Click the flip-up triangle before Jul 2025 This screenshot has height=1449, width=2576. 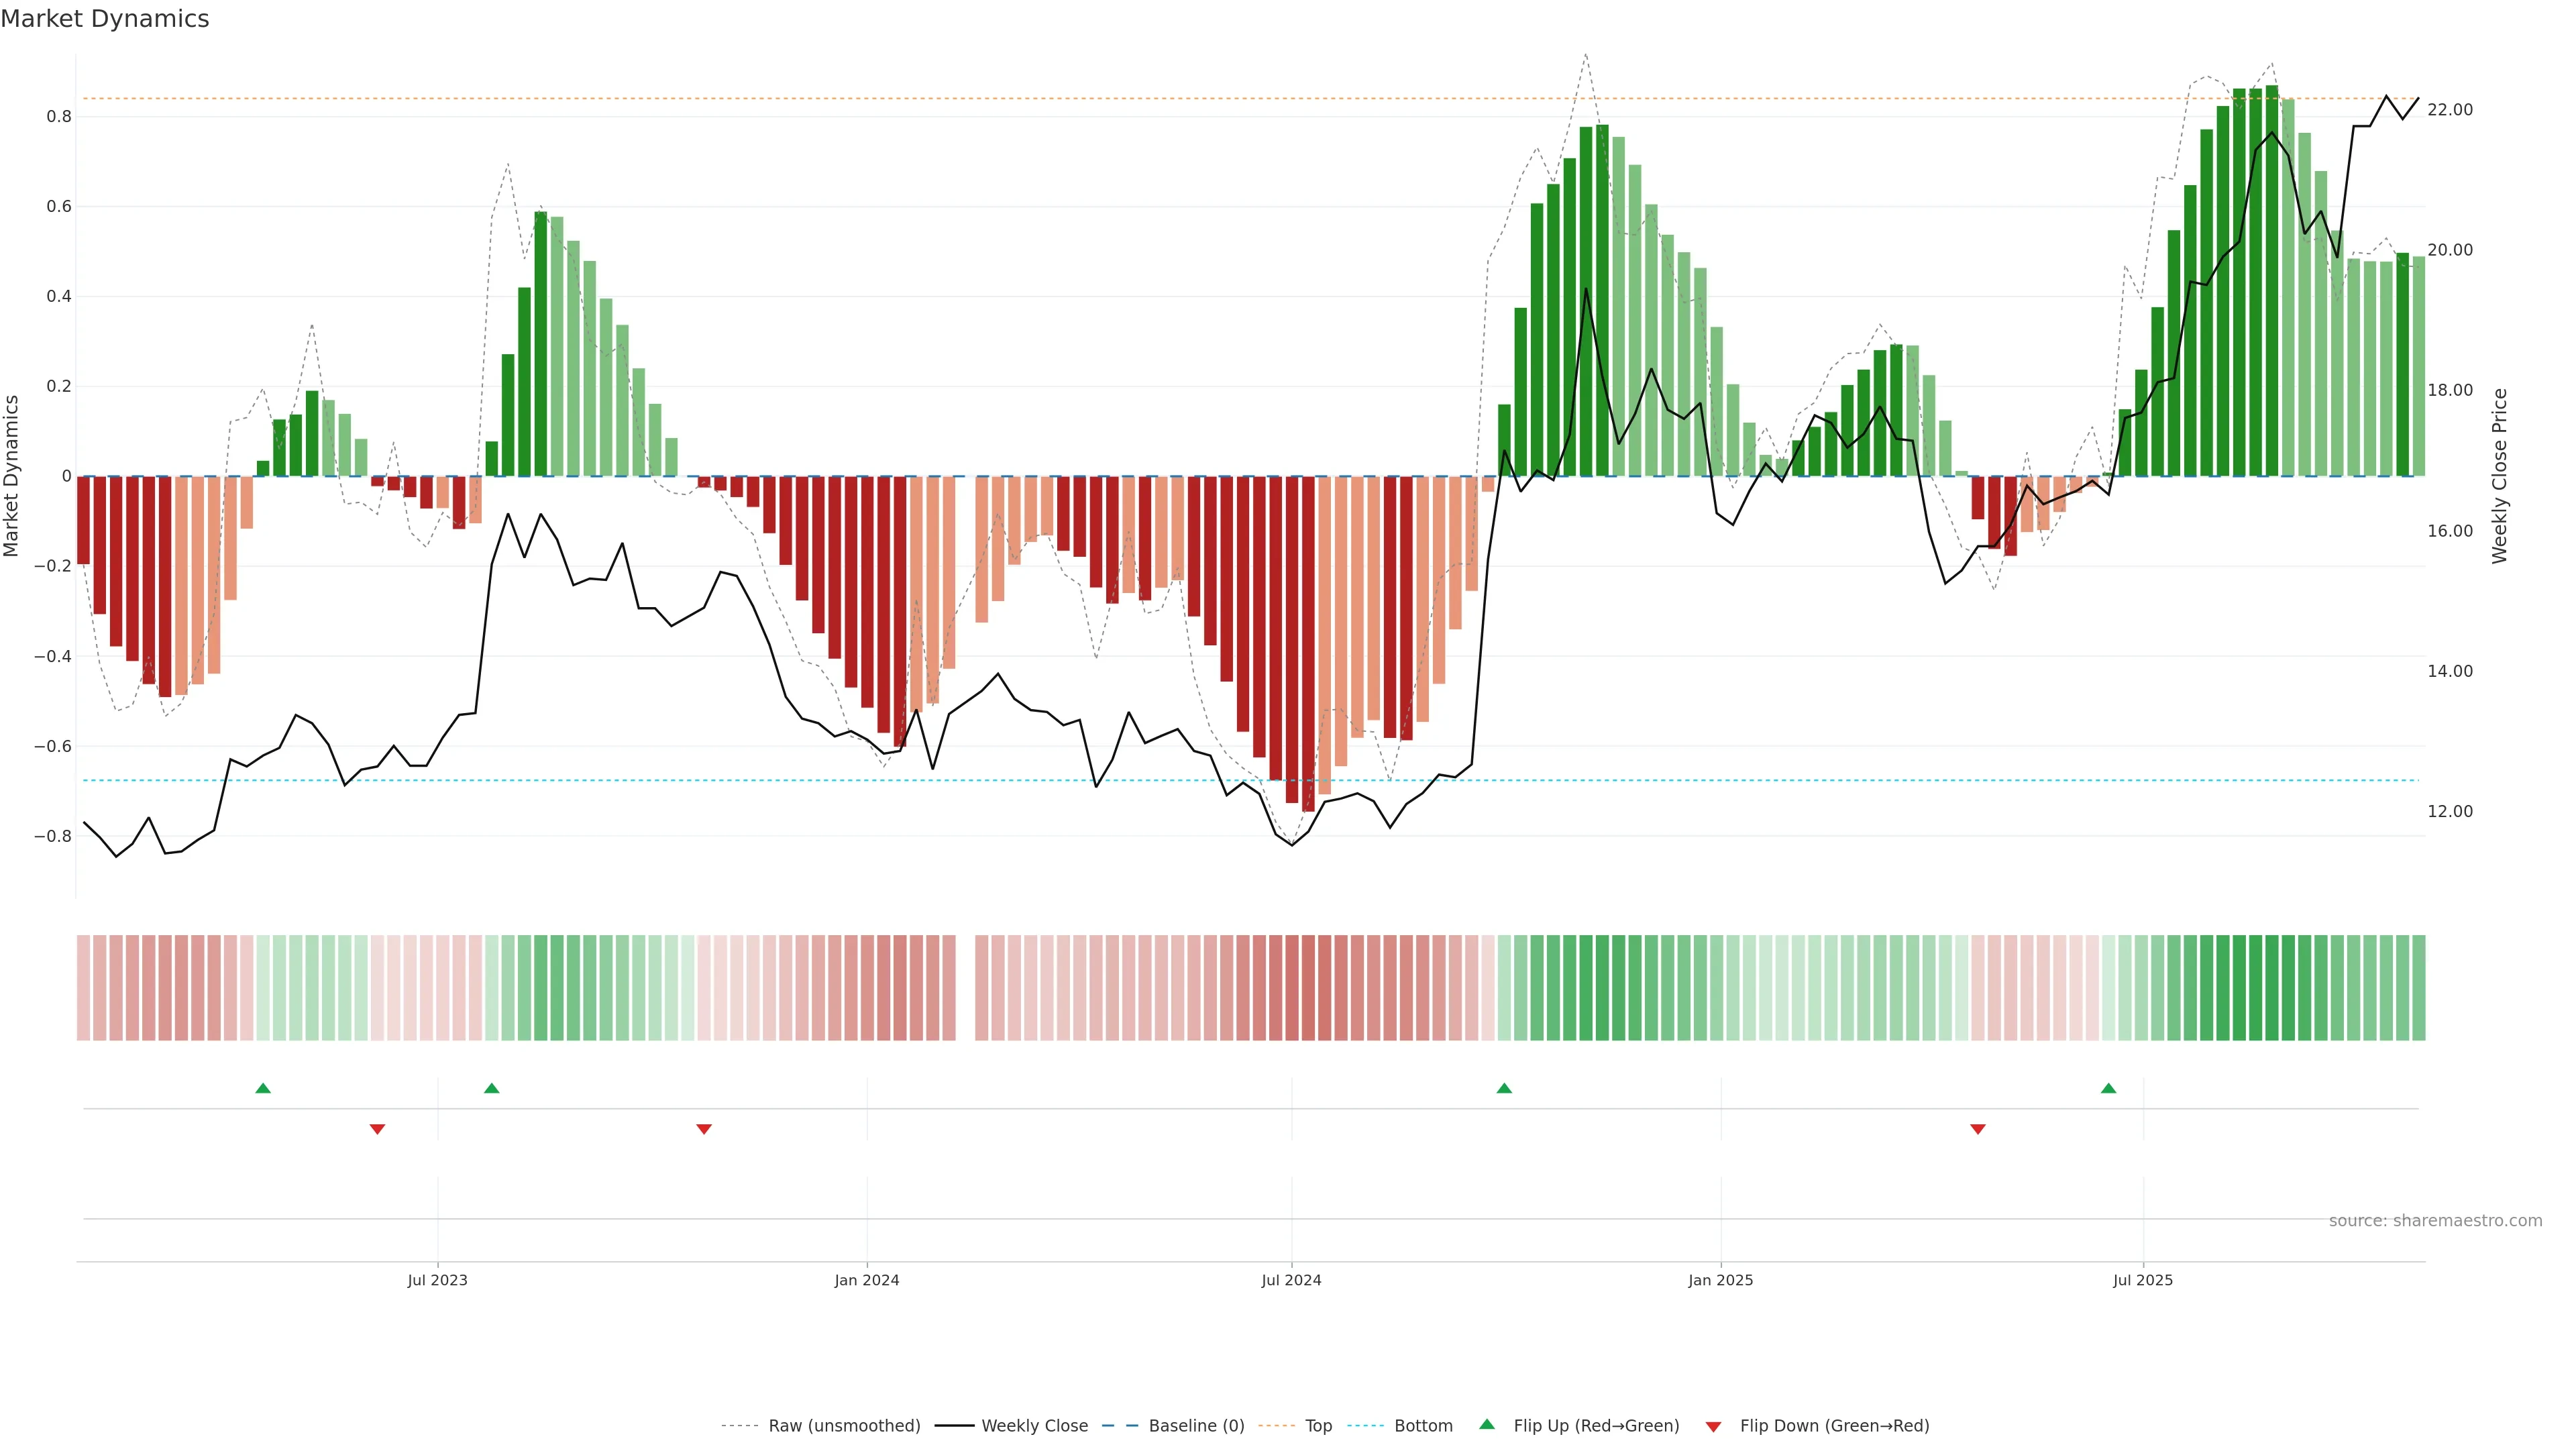(2109, 1088)
